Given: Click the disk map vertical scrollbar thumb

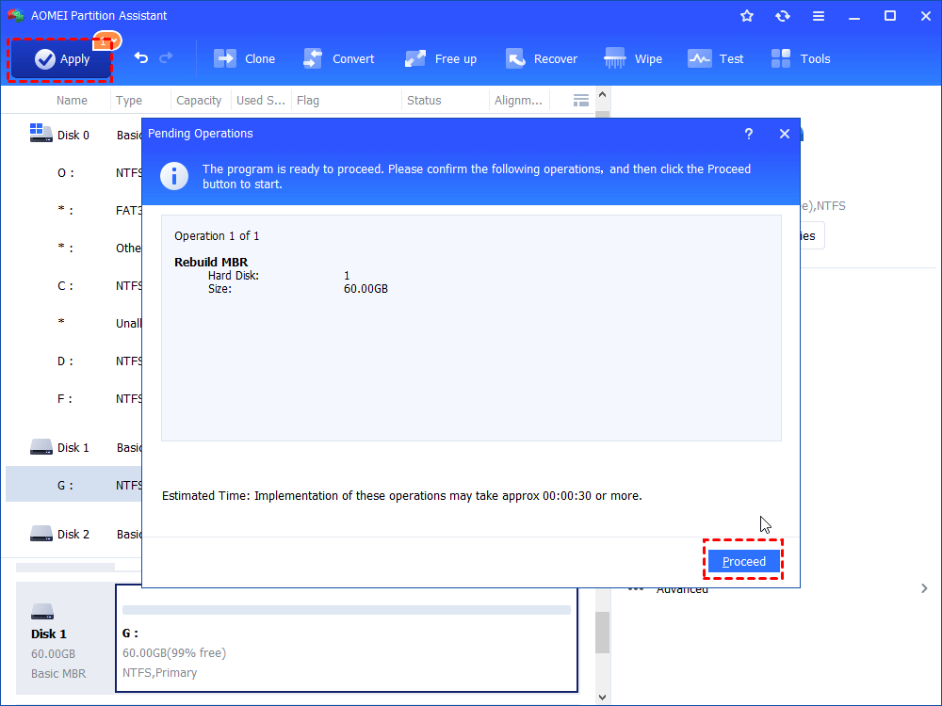Looking at the screenshot, I should (603, 633).
